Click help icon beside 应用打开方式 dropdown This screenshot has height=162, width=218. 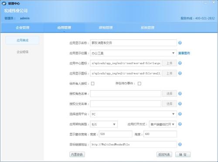tap(180, 124)
